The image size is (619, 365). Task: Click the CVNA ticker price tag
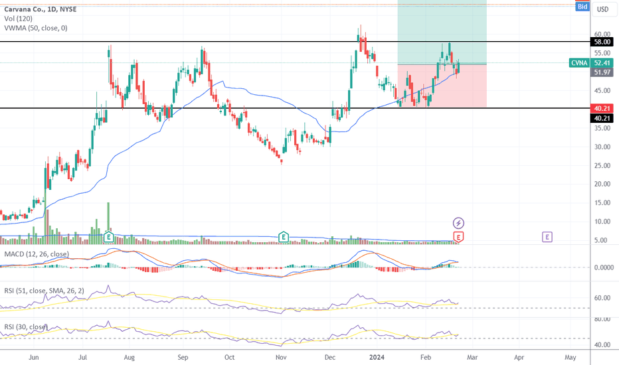(579, 63)
